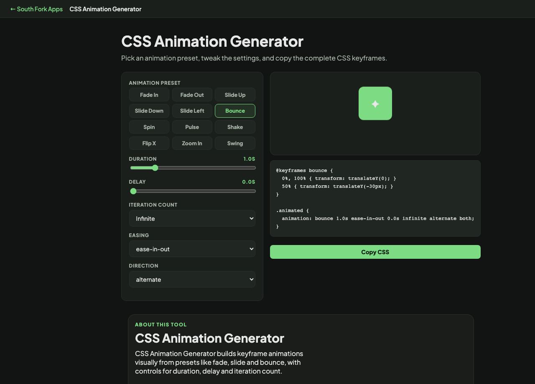
Task: Pick the Slide Left preset
Action: click(x=192, y=111)
